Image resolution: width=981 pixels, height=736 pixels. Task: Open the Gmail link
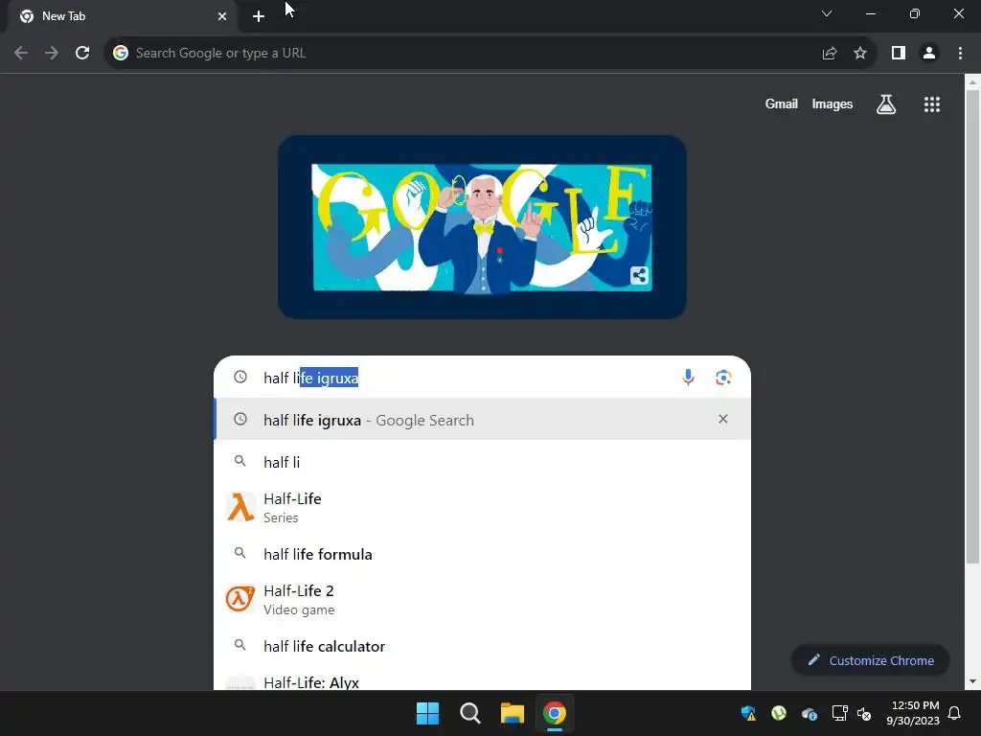tap(782, 103)
